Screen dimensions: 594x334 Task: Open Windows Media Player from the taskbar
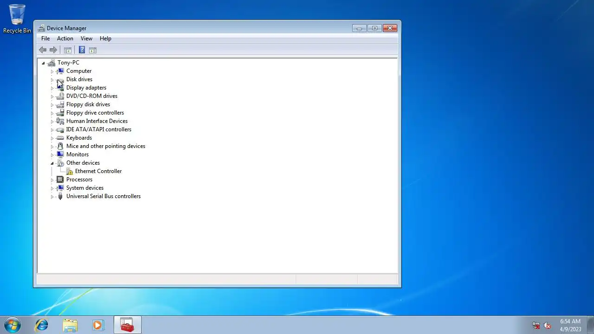[98, 325]
